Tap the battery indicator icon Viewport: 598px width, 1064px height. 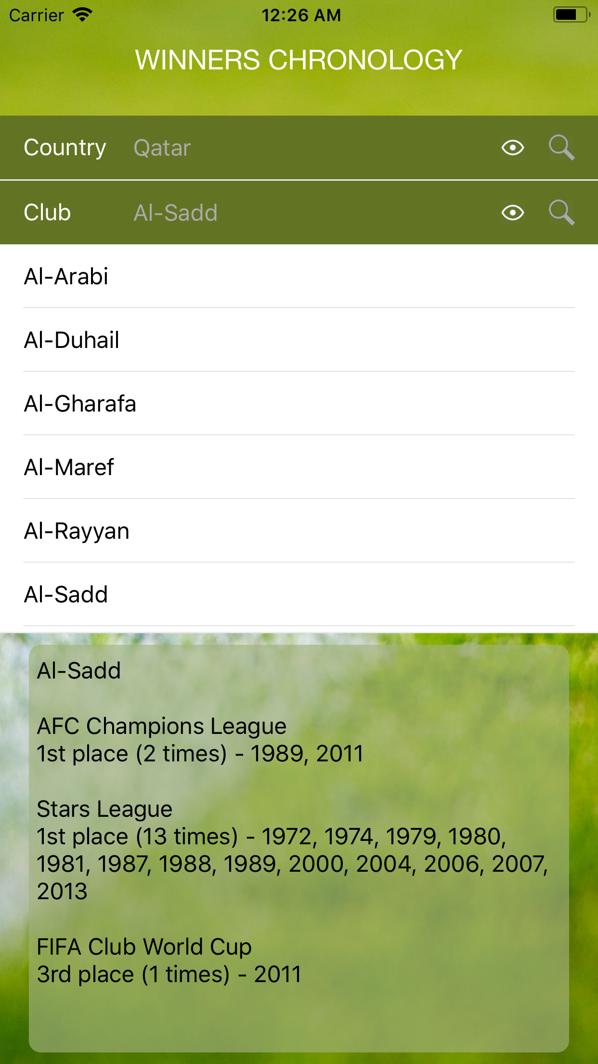click(x=571, y=15)
